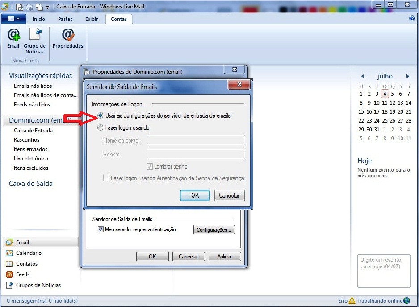
Task: Switch to the Exibir ribbon tab
Action: click(x=92, y=19)
